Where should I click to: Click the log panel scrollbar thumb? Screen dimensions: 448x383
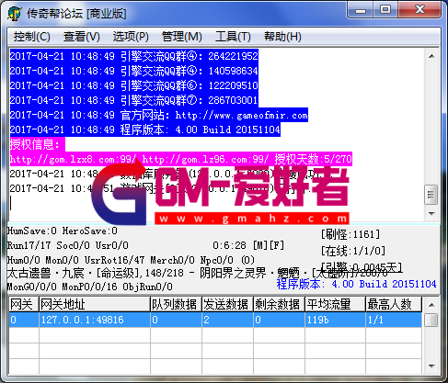click(431, 194)
